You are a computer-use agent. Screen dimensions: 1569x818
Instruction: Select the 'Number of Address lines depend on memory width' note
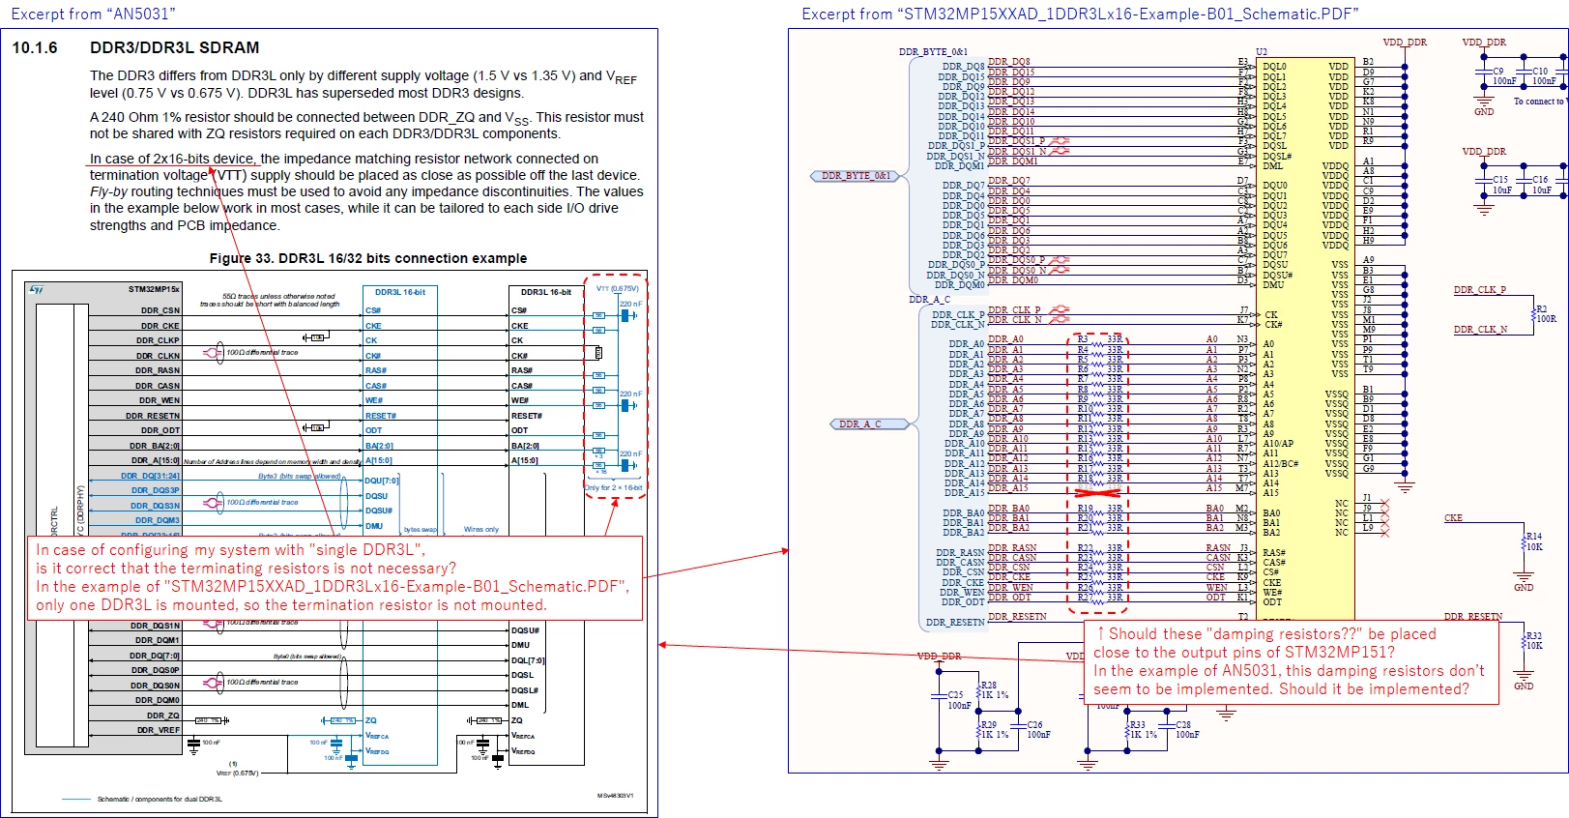273,462
